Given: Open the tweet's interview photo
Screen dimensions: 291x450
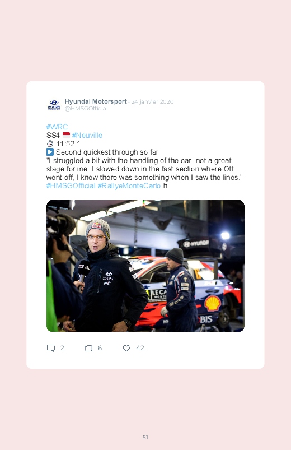Looking at the screenshot, I should click(145, 266).
